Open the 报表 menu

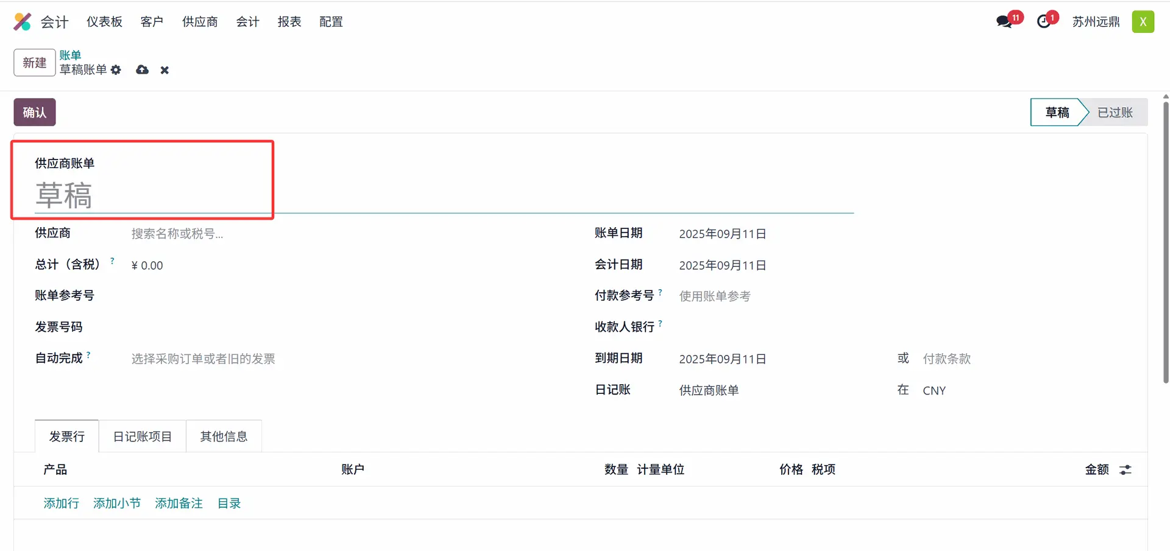289,22
